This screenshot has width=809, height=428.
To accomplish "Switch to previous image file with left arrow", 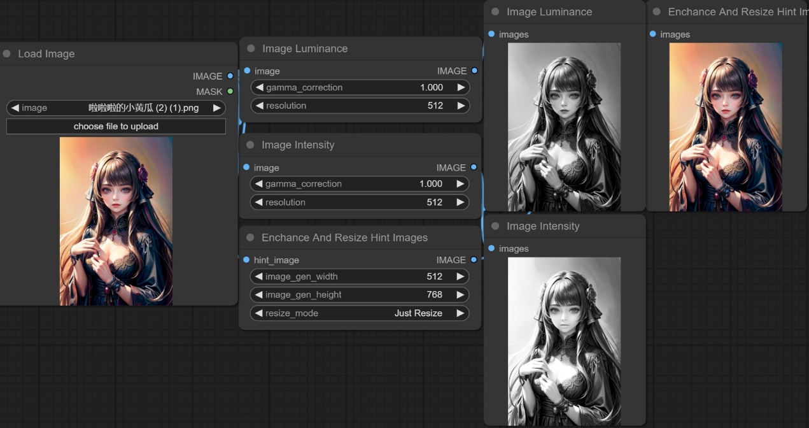I will 15,108.
